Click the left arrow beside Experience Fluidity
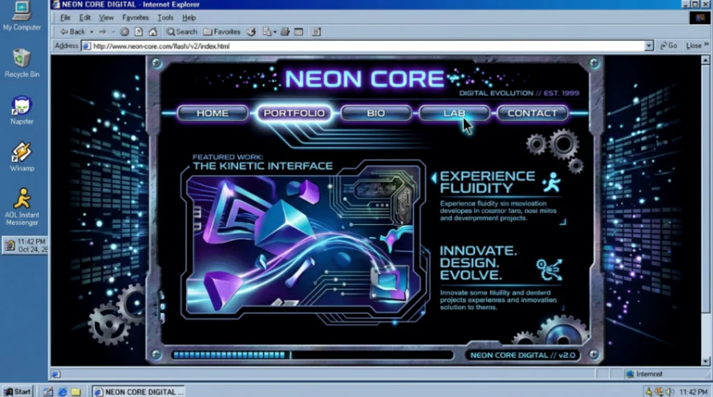Screen dimensions: 713x397 tap(433, 178)
